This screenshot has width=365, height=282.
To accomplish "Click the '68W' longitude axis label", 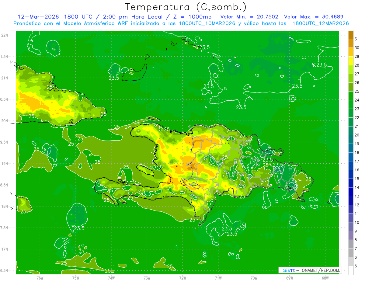I will click(325, 278).
